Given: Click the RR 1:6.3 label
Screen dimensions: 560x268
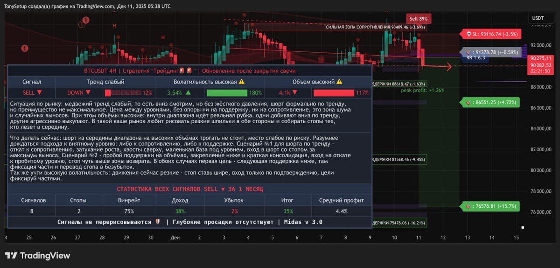Looking at the screenshot, I should point(475,58).
